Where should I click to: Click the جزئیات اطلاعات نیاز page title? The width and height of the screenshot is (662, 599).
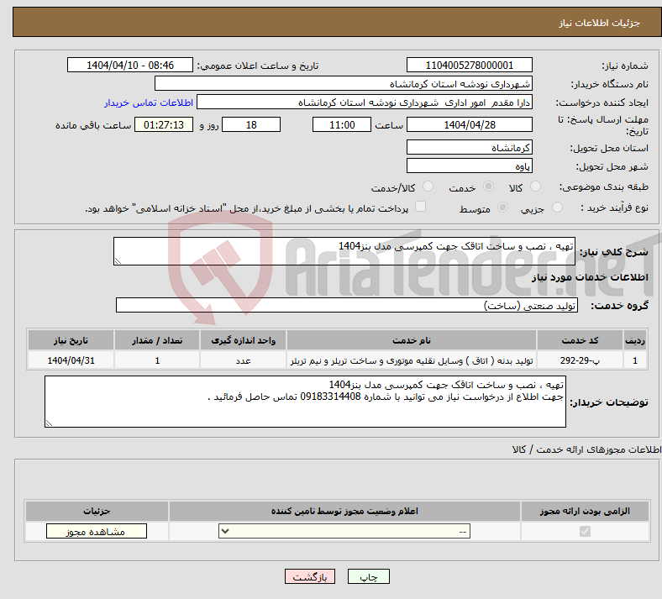pos(600,23)
